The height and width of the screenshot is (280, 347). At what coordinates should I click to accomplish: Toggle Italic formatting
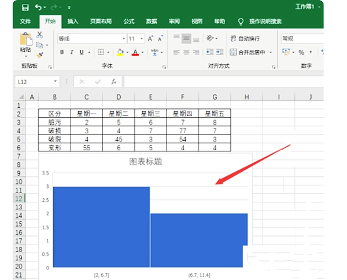click(72, 52)
